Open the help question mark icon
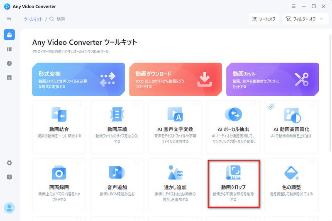Screen dimensions: 332x221 tap(9, 177)
